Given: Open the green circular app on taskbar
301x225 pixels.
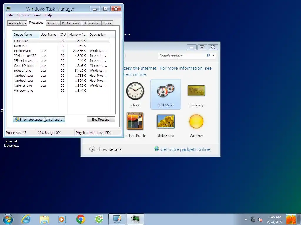Looking at the screenshot, I should tap(99, 219).
